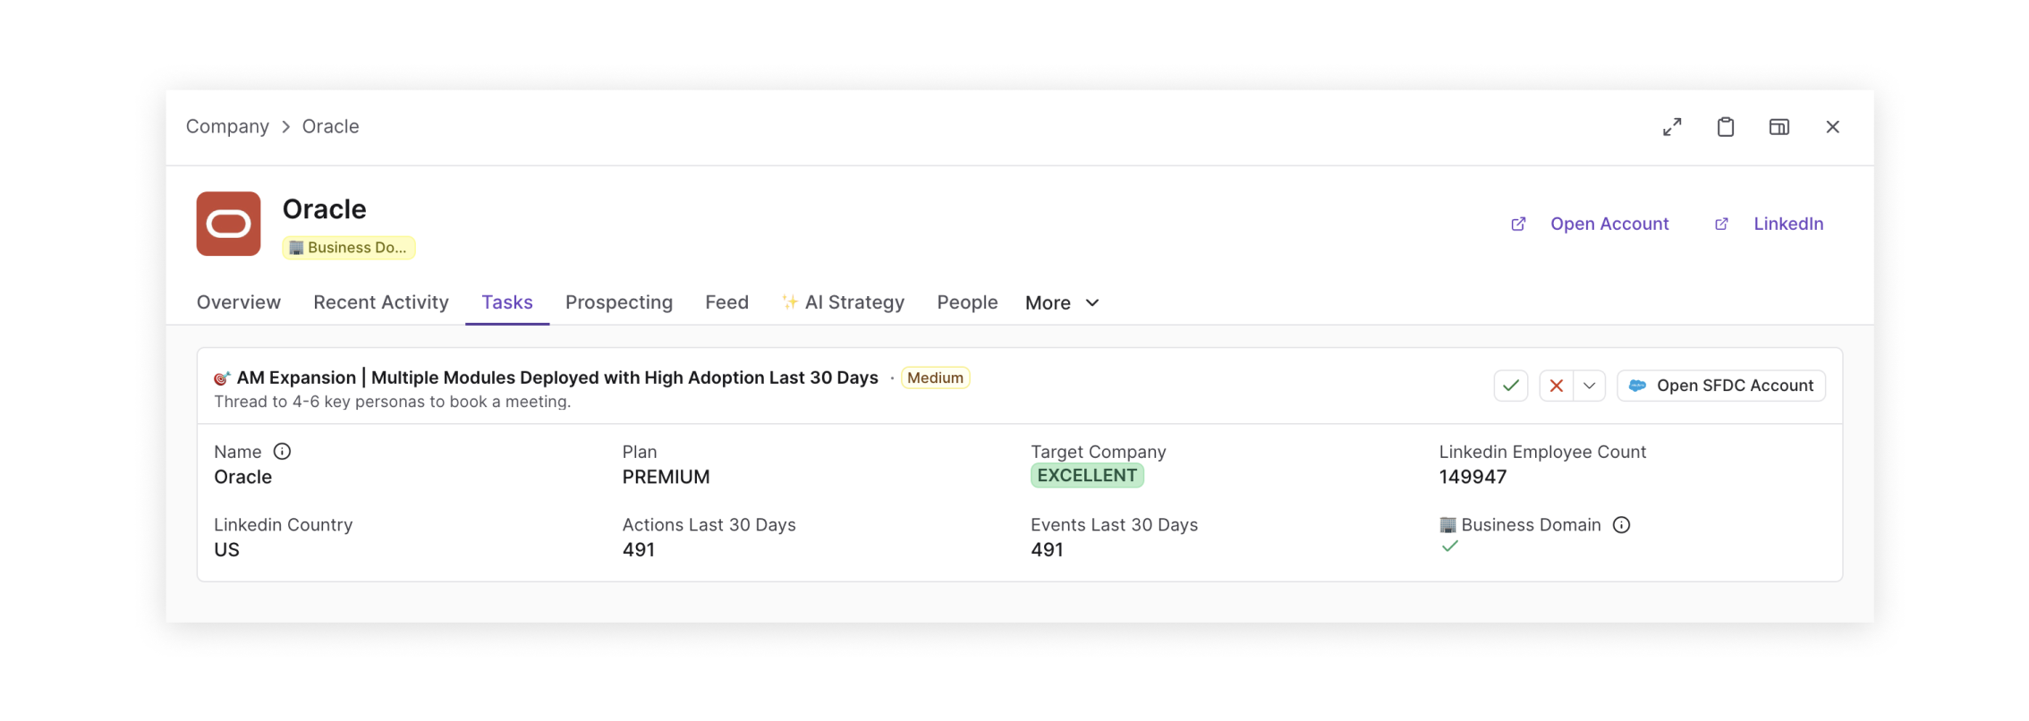Expand dismiss options chevron
The image size is (2029, 721).
coord(1590,386)
